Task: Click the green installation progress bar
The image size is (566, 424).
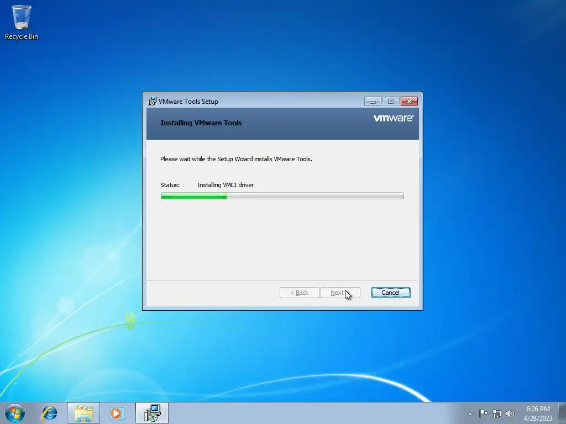Action: coord(282,196)
